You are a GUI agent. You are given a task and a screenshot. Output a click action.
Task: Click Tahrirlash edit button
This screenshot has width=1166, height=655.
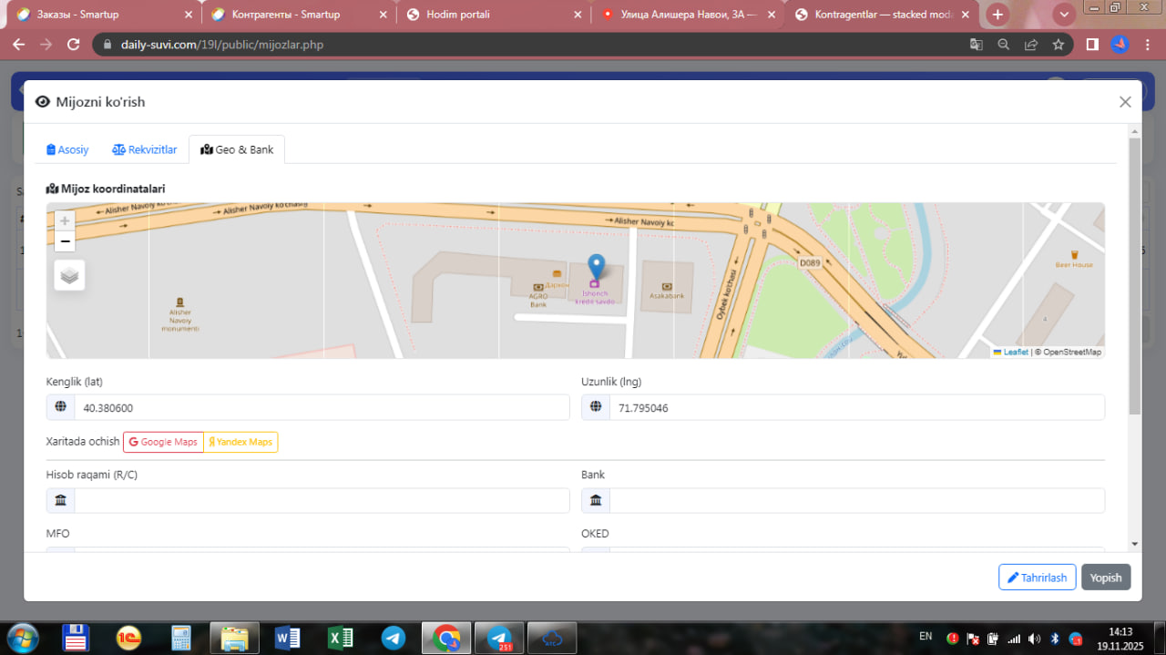coord(1037,578)
